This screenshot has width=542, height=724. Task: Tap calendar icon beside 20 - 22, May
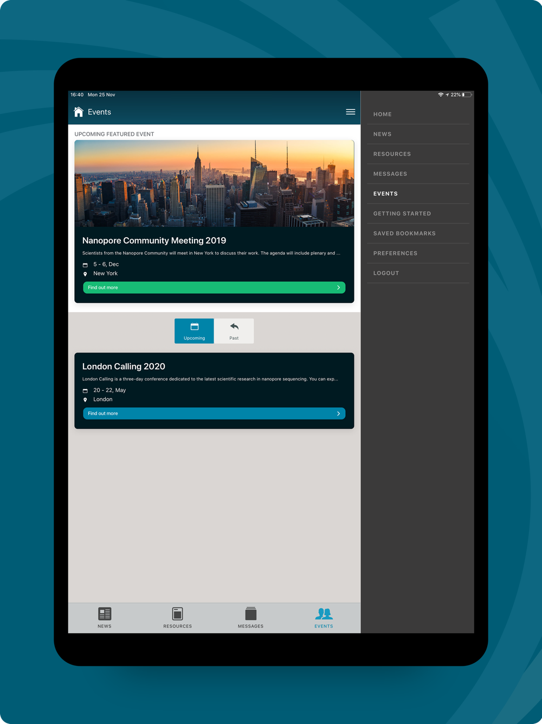(85, 391)
